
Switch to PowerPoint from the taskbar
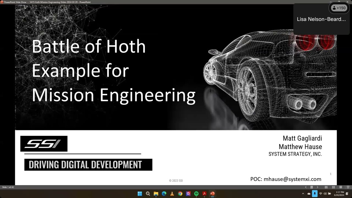(212, 194)
